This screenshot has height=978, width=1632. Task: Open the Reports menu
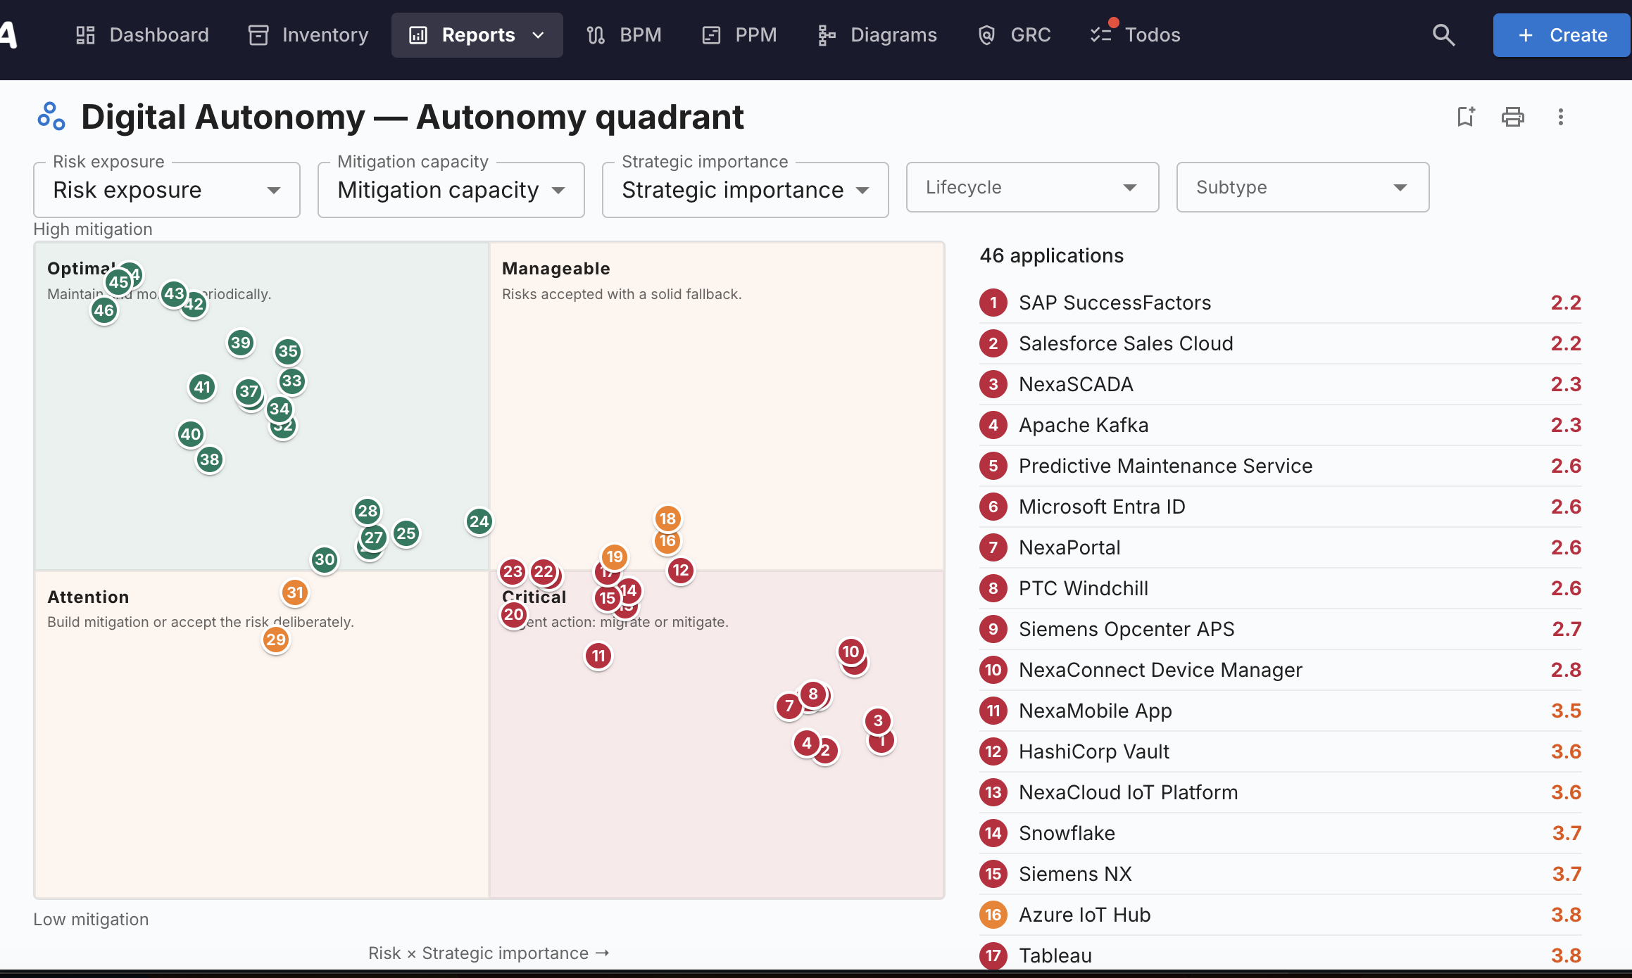tap(477, 34)
